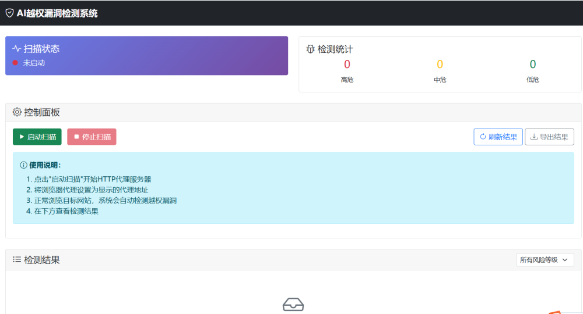This screenshot has width=583, height=314.
Task: Click the 检测结果 section title
Action: (x=42, y=260)
